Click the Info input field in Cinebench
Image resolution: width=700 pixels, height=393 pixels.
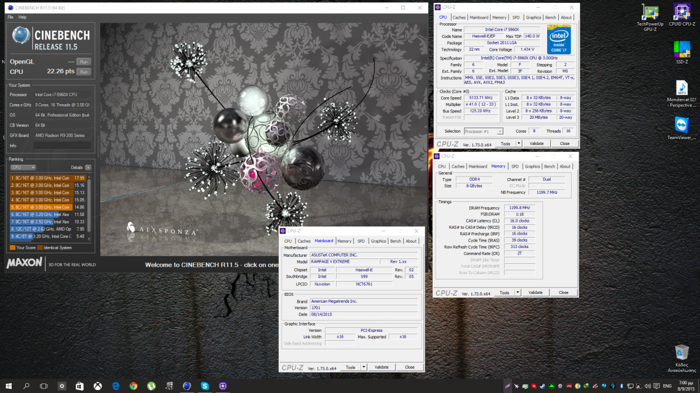pos(63,146)
